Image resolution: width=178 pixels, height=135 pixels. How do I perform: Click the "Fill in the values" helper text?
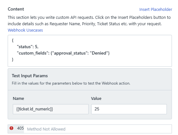[x=71, y=83]
